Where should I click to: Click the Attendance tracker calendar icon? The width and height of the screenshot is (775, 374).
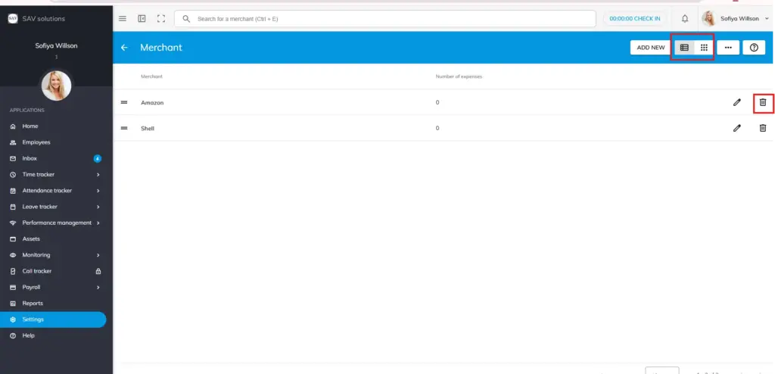click(13, 191)
